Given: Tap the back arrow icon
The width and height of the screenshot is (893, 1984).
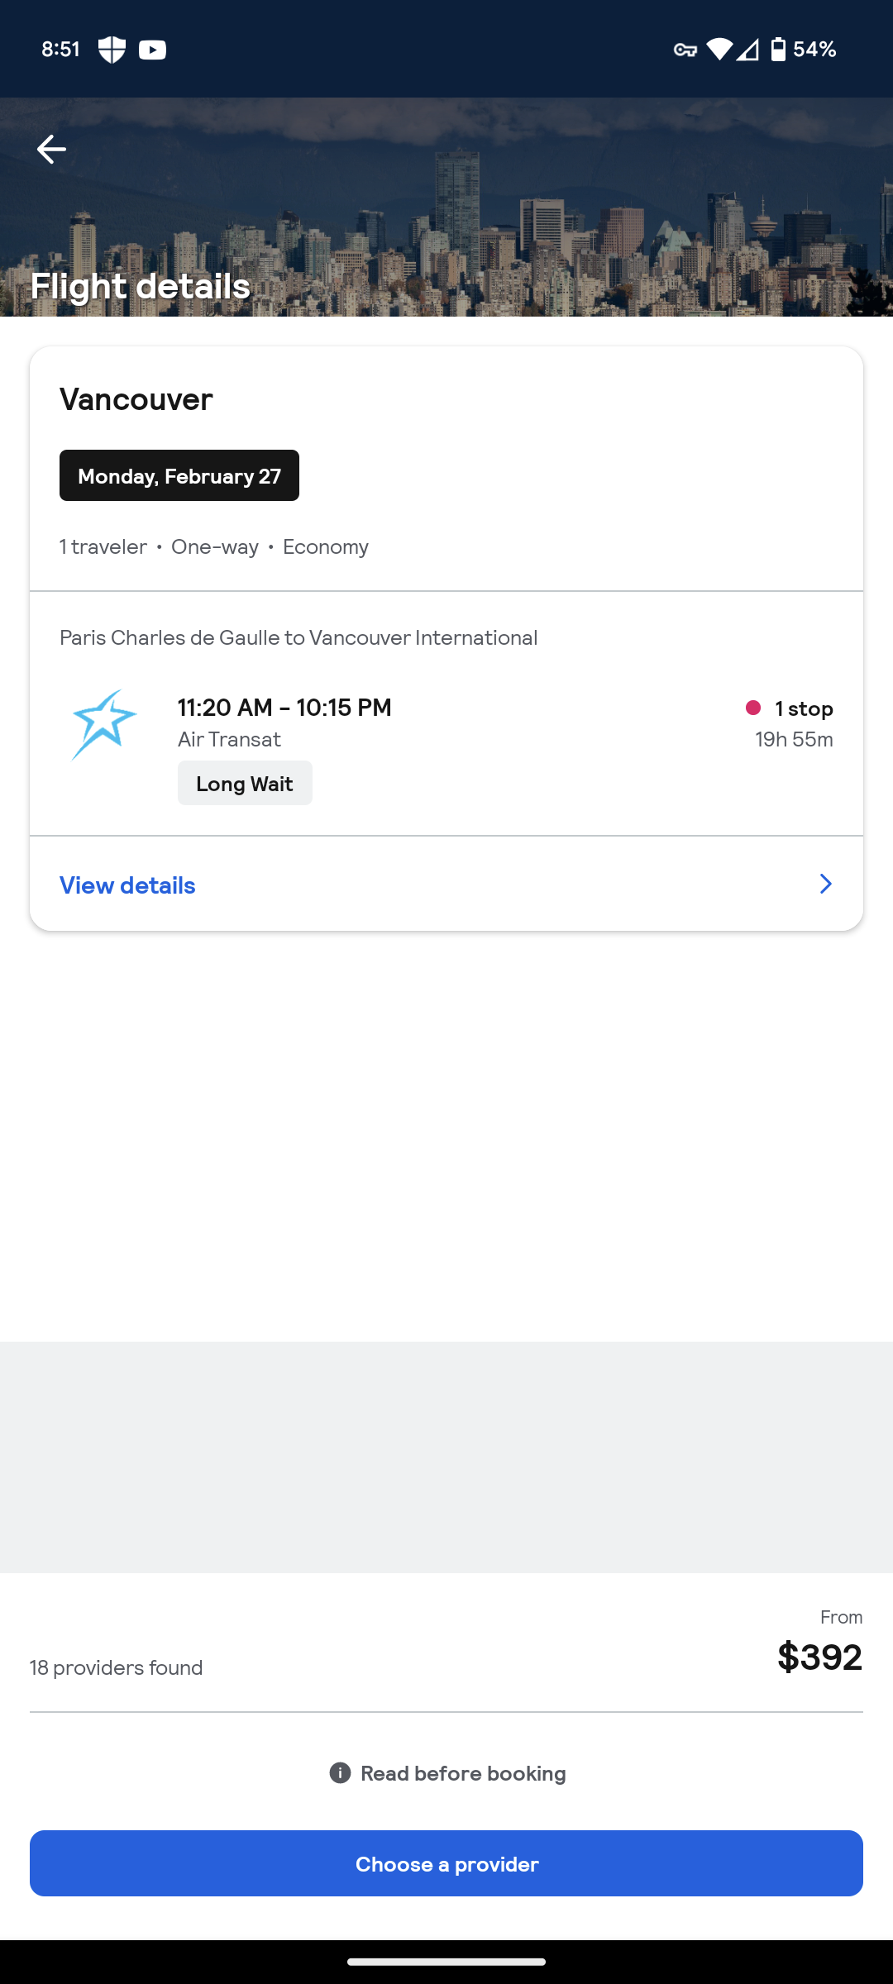Looking at the screenshot, I should pyautogui.click(x=51, y=150).
